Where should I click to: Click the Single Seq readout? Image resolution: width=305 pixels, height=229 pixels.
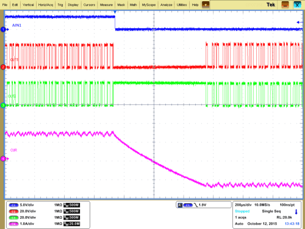[271, 211]
